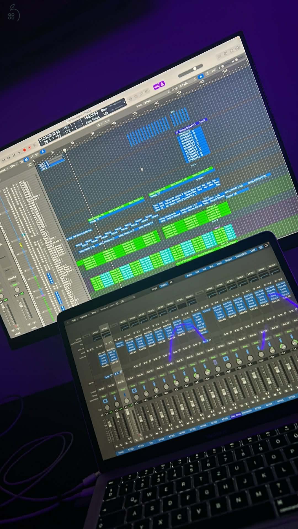Open the mixer View dropdown menu
This screenshot has width=298, height=529.
pyautogui.click(x=94, y=313)
